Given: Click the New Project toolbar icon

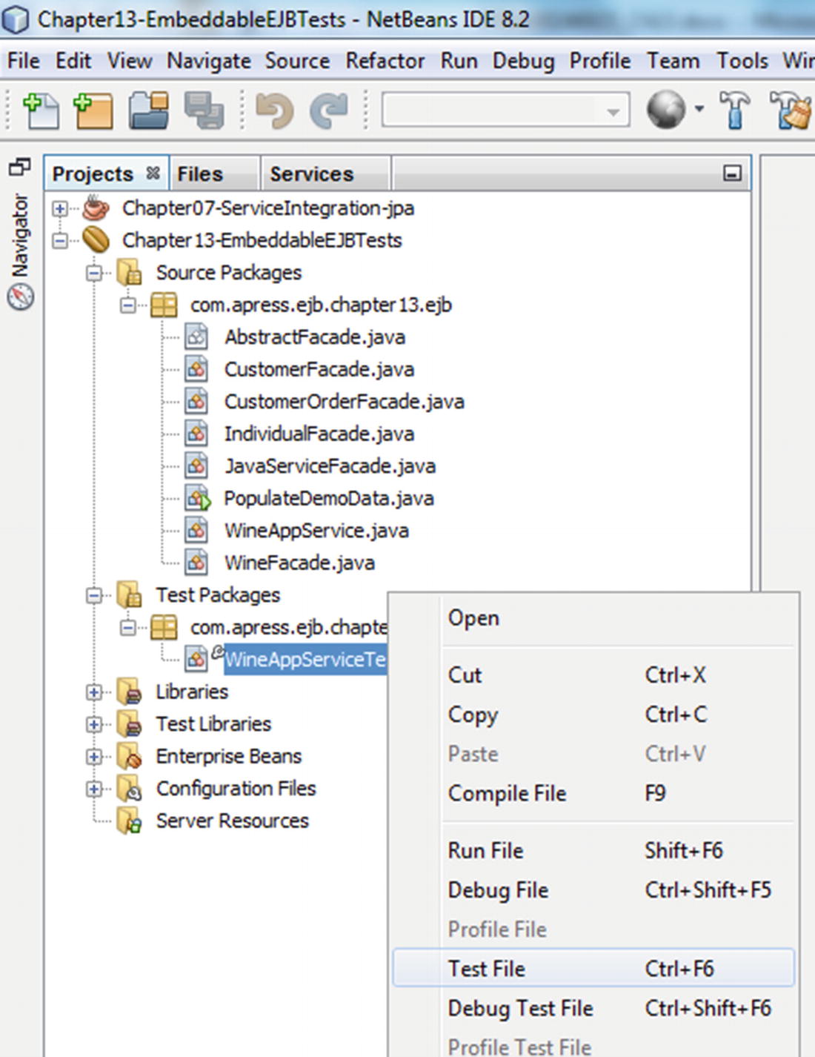Looking at the screenshot, I should (93, 110).
